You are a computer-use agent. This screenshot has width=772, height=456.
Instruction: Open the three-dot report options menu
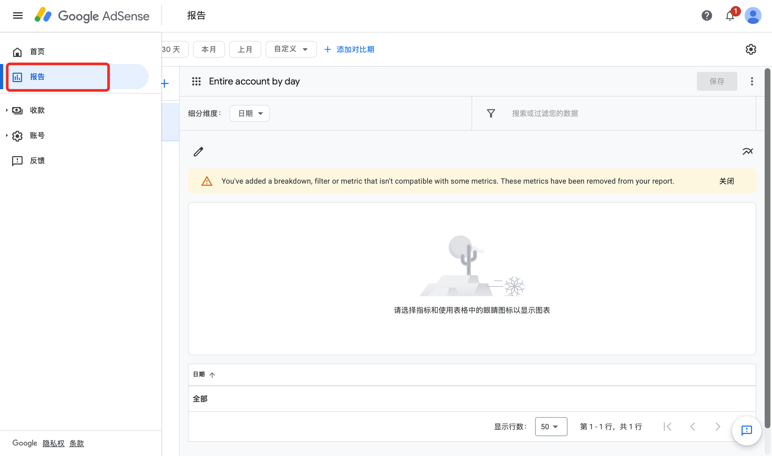752,81
